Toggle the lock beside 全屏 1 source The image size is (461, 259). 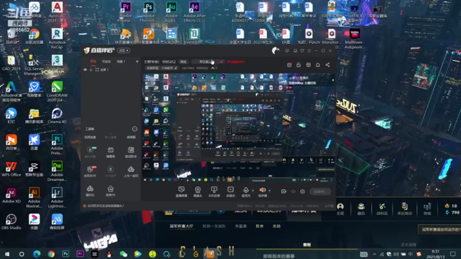tap(91, 70)
